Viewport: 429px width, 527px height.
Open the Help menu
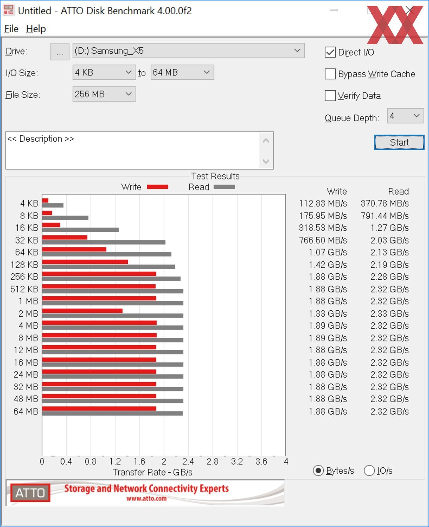point(36,29)
